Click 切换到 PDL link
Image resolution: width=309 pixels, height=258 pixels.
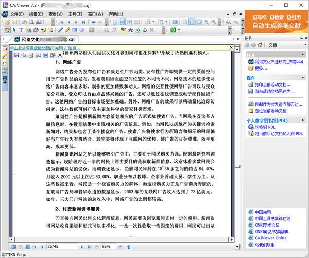tap(265, 127)
